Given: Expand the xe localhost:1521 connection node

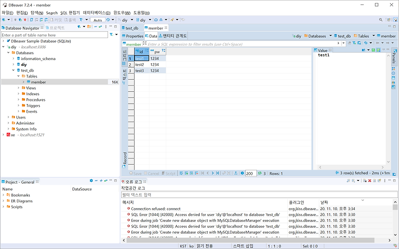Looking at the screenshot, I should click(3, 135).
